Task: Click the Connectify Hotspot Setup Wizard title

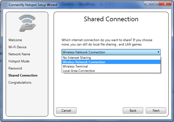Action: point(33,5)
